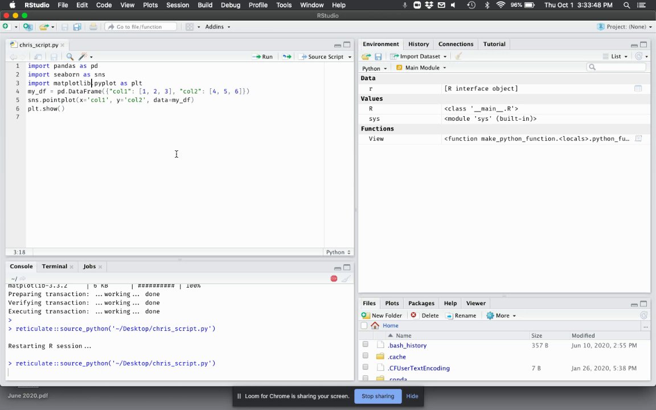Click the Show in new window icon

[x=38, y=56]
